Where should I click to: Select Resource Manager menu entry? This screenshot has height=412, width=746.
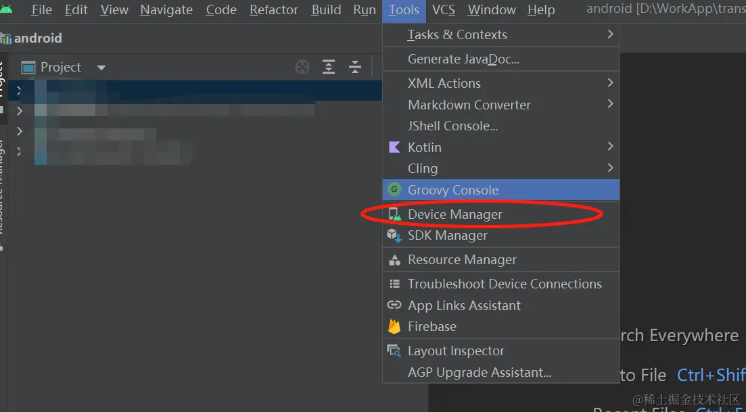(x=501, y=259)
